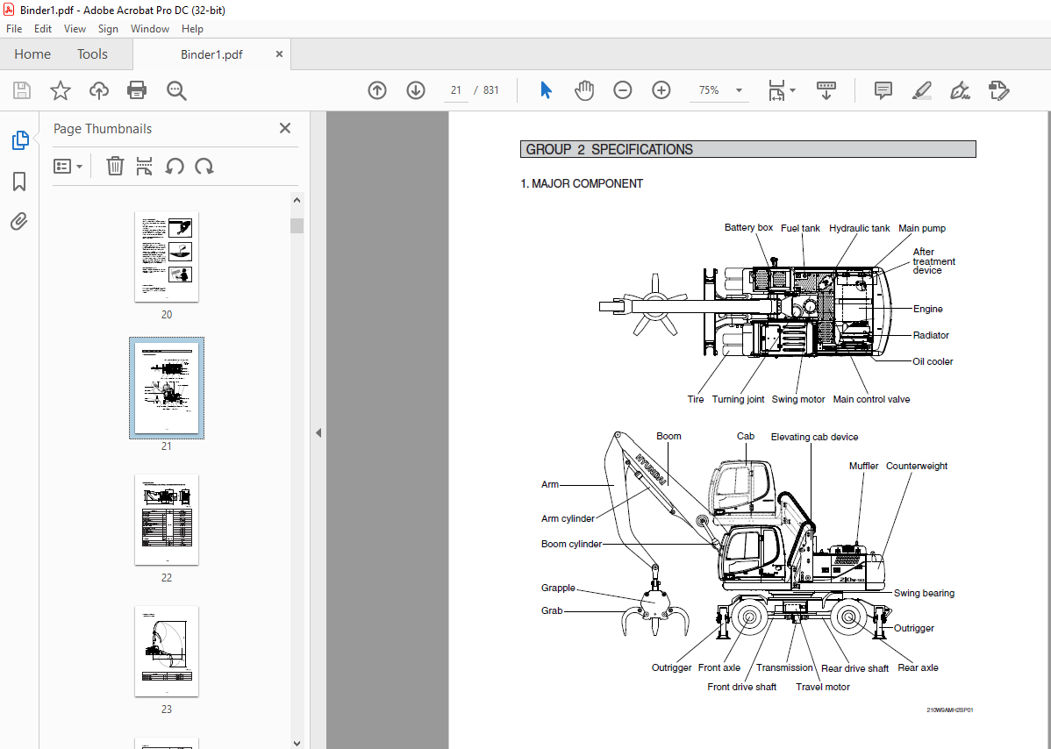Open the Window menu
Viewport: 1051px width, 749px height.
[x=150, y=29]
